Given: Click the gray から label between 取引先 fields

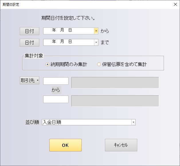Looking at the screenshot, I should pyautogui.click(x=56, y=90).
